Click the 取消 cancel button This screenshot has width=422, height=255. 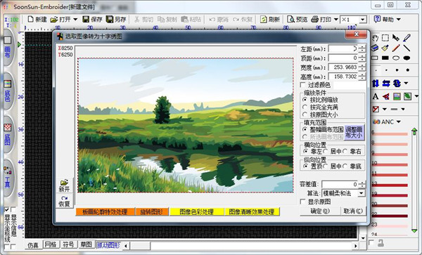click(353, 211)
